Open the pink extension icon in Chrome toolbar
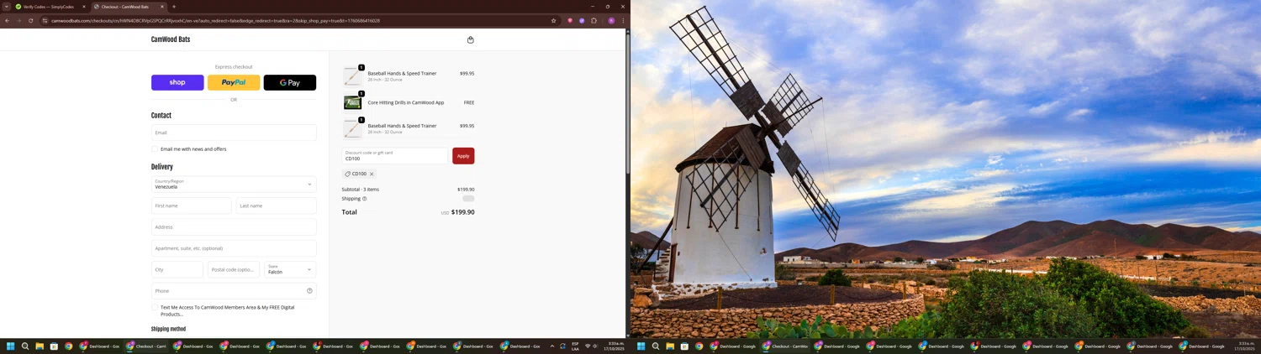The width and height of the screenshot is (1261, 354). click(x=570, y=20)
